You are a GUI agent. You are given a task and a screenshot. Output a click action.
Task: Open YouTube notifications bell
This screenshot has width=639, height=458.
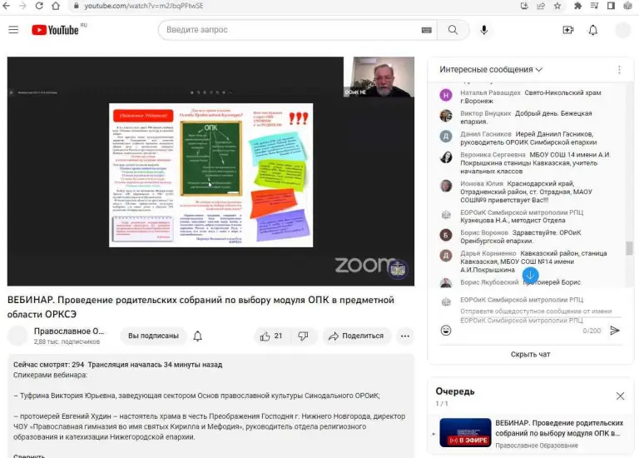pos(593,30)
